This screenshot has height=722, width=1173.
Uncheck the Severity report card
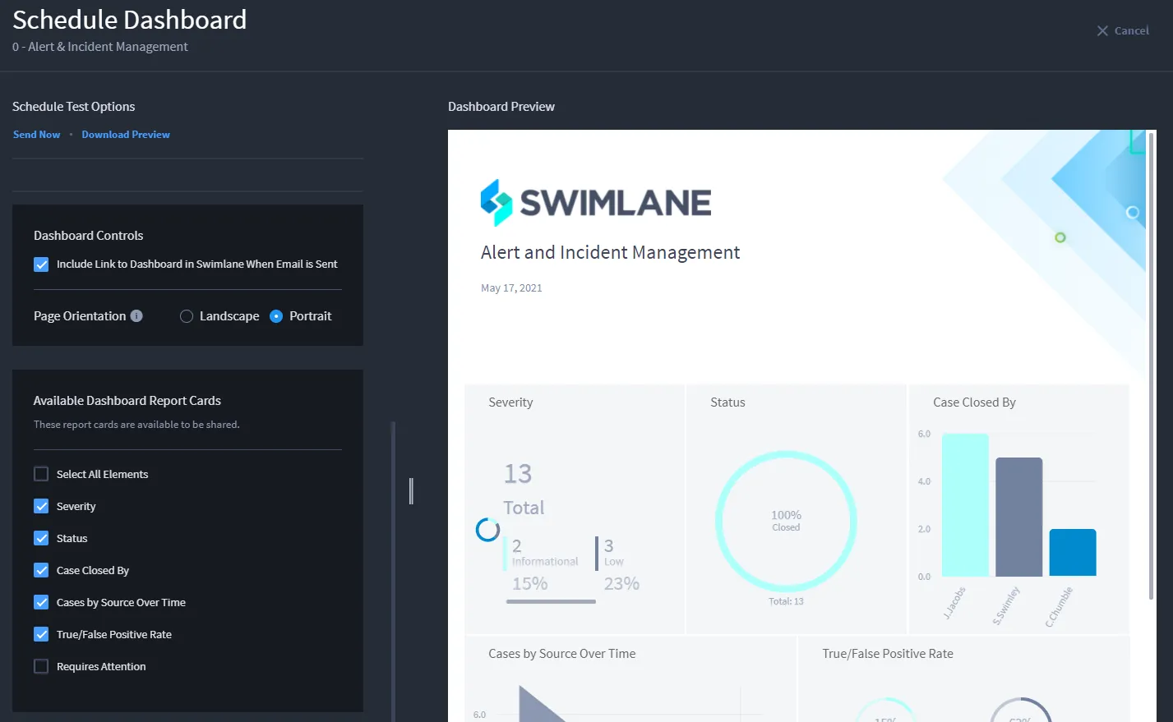coord(41,506)
